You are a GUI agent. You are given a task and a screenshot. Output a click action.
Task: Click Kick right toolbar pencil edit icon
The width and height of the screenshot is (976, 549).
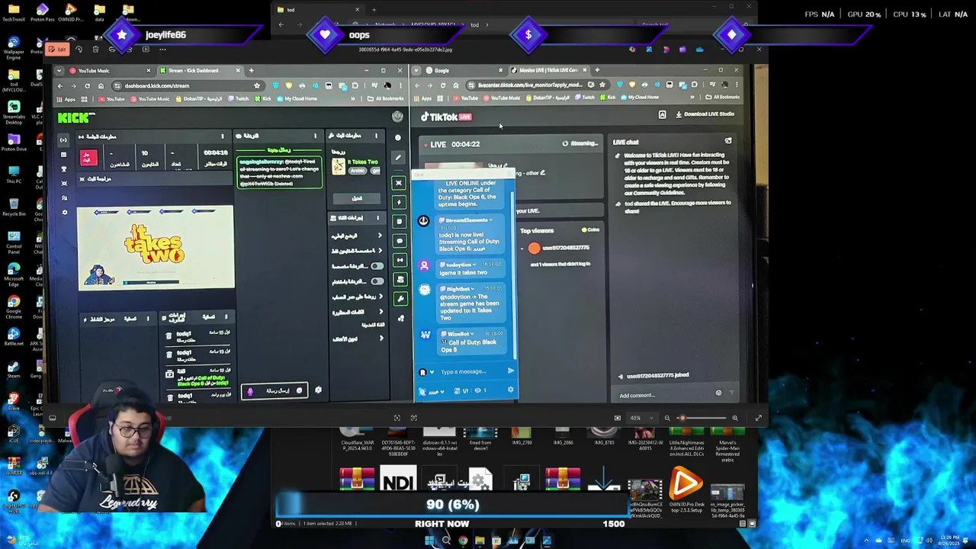(398, 157)
